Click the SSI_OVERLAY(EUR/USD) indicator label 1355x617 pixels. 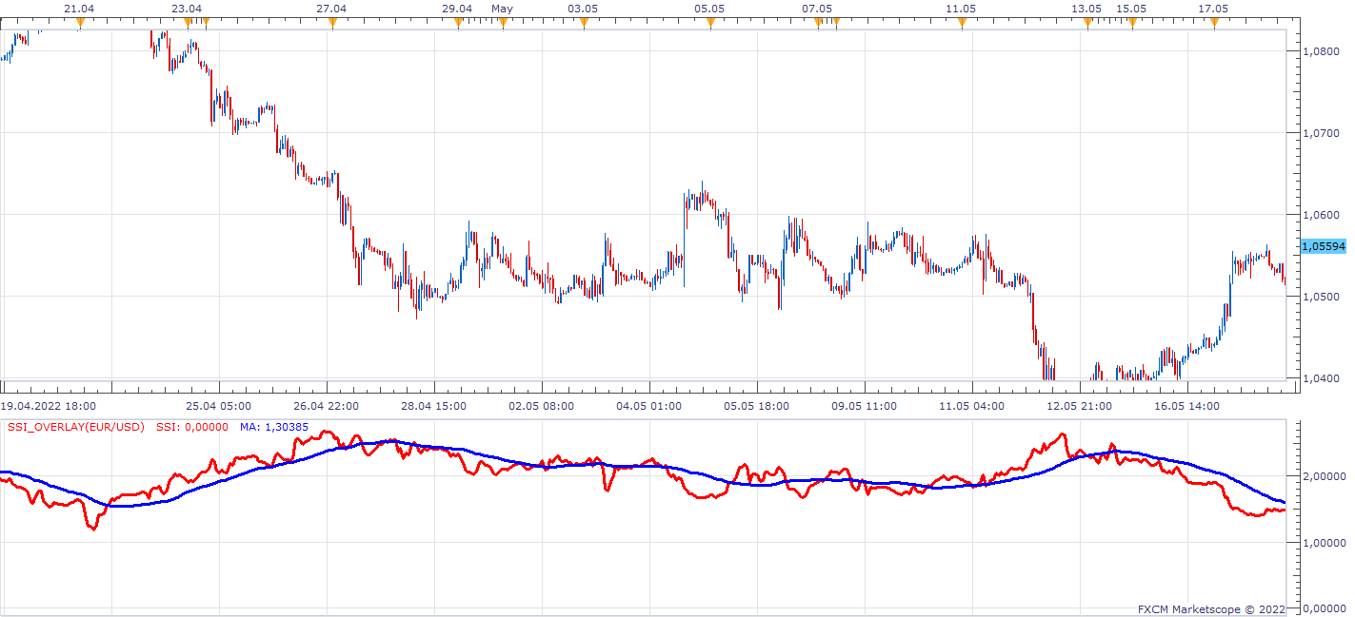[x=76, y=427]
